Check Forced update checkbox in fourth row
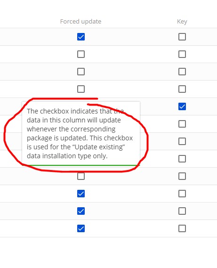Screen dimensions: 217x268 click(81, 89)
